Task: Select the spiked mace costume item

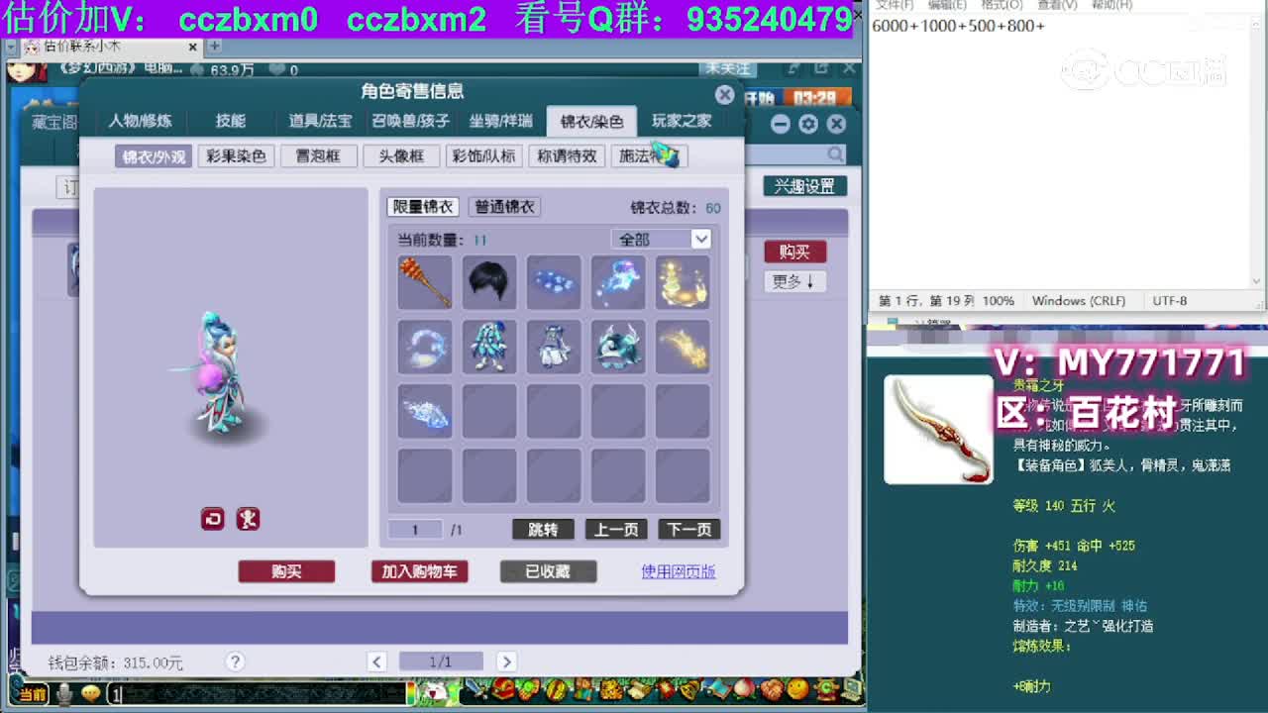Action: (425, 282)
